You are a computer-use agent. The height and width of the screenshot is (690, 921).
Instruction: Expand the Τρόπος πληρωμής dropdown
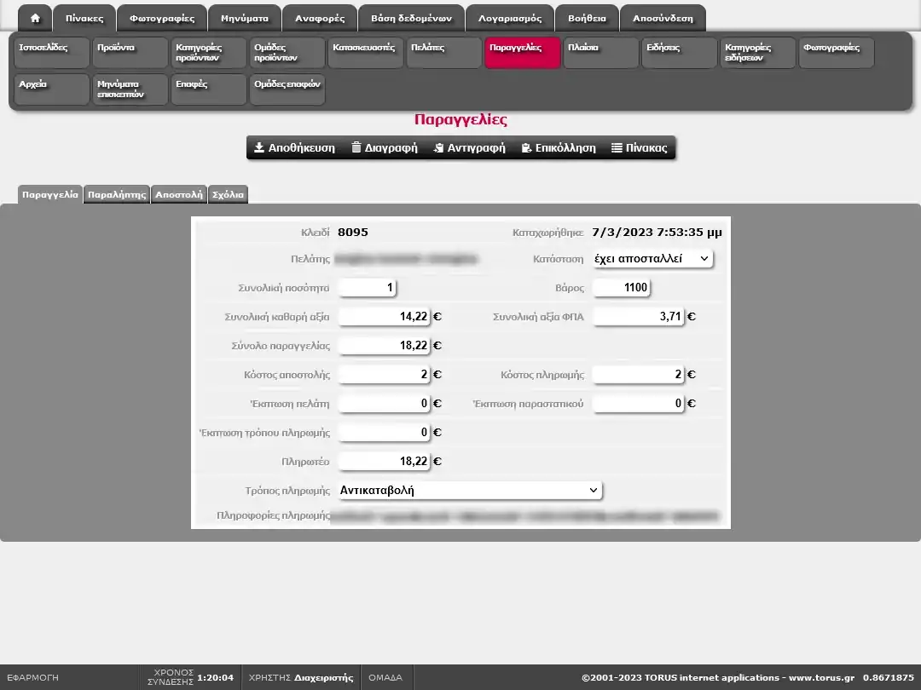[470, 490]
